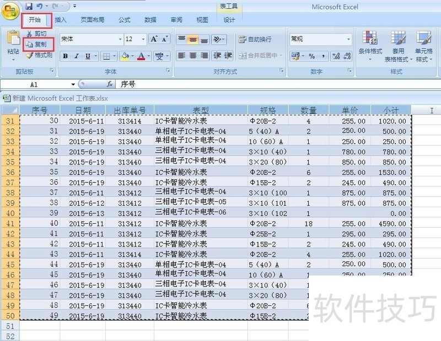Increase the indent
The height and width of the screenshot is (341, 441).
228,56
